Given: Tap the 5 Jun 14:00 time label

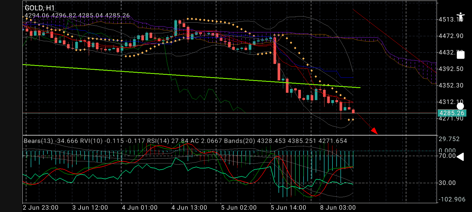Looking at the screenshot, I should coord(289,208).
